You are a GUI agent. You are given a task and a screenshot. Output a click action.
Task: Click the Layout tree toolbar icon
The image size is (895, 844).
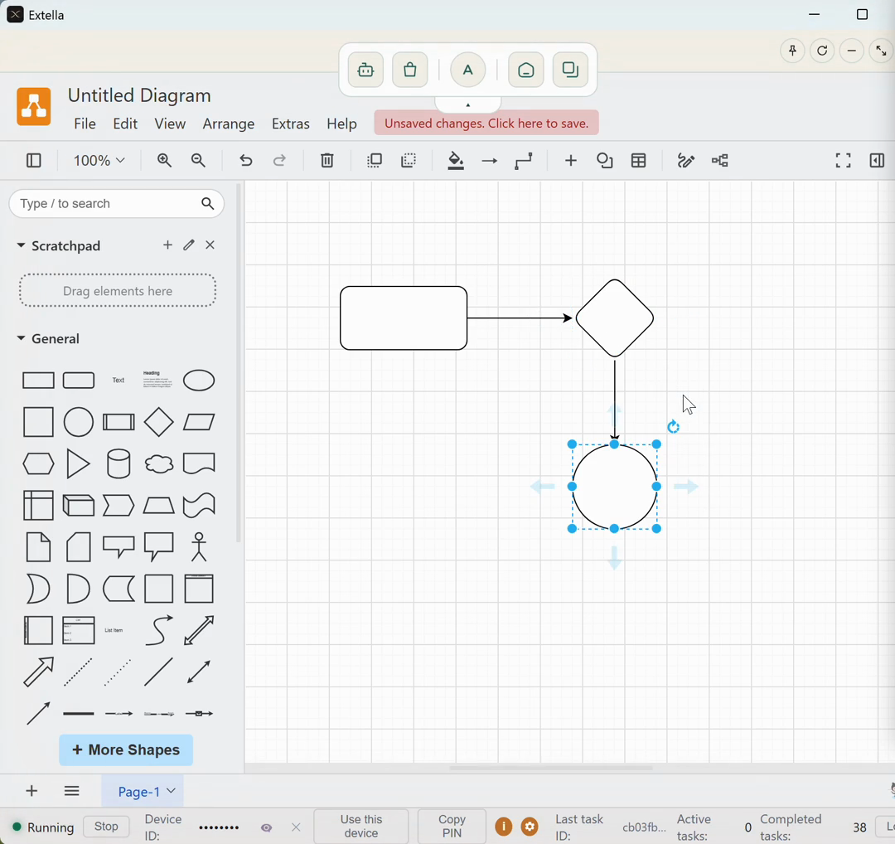pos(720,161)
